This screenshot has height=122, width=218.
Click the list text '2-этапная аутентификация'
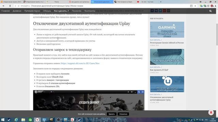click(62, 83)
